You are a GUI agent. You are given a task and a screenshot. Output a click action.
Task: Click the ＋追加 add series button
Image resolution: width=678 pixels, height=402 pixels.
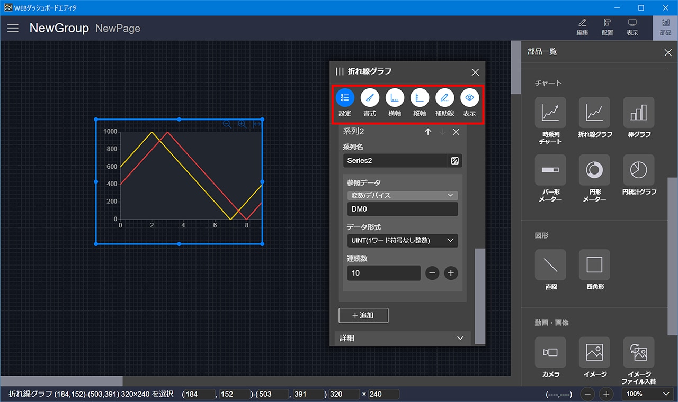coord(363,315)
